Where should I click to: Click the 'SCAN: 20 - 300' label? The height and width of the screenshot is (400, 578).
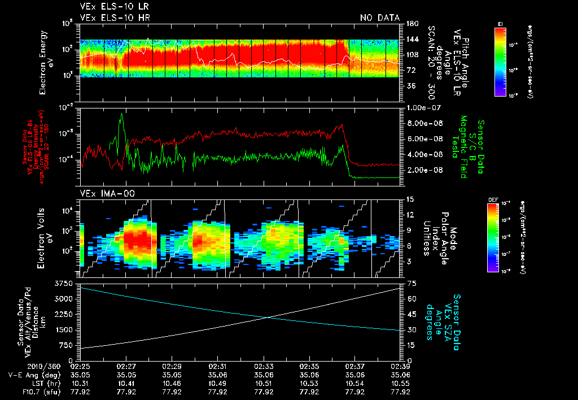coord(432,63)
